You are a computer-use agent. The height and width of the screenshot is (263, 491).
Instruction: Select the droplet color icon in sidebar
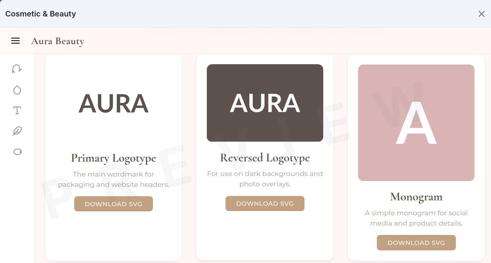(x=17, y=90)
